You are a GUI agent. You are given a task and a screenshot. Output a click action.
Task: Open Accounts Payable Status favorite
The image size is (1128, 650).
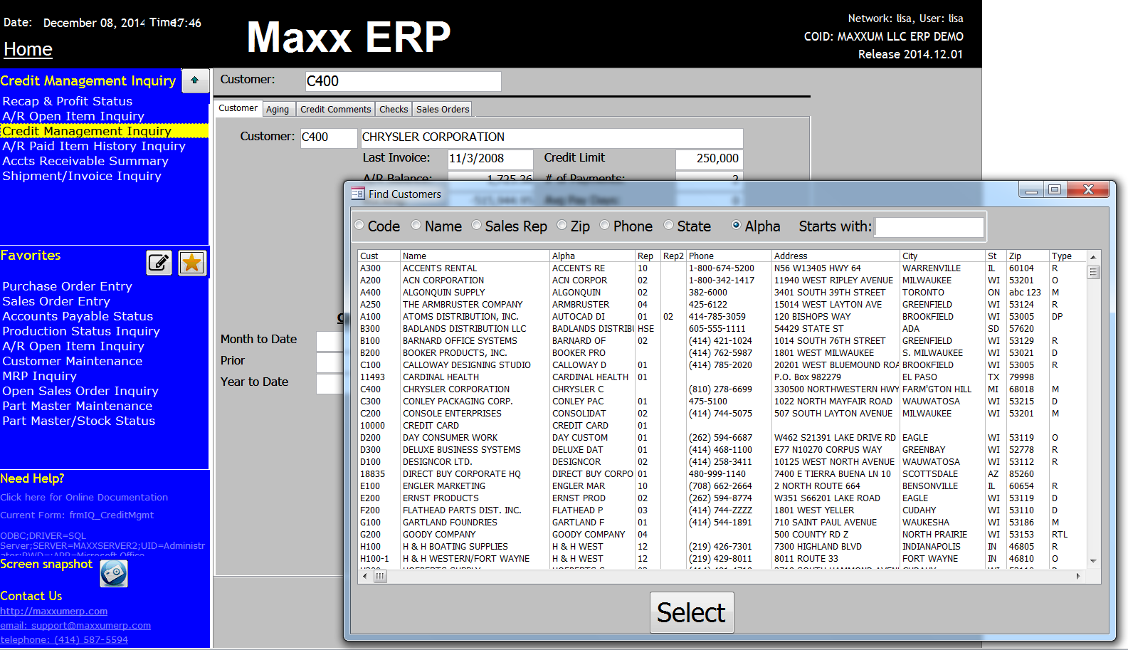coord(78,316)
